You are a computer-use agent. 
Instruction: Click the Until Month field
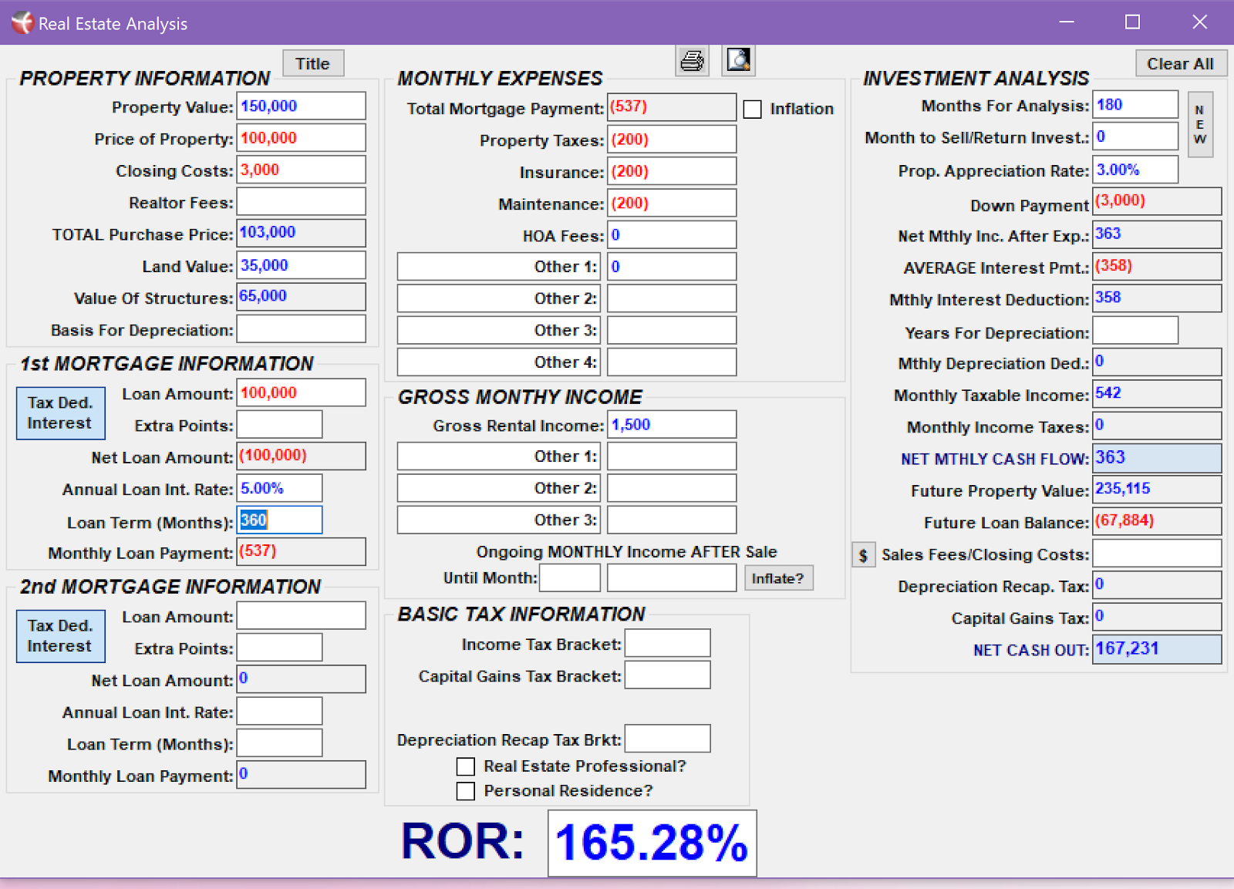[x=570, y=578]
